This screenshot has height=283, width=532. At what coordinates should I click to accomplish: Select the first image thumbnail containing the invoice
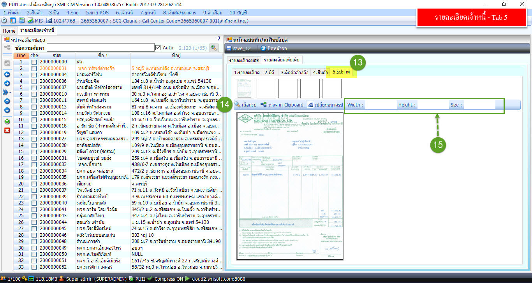245,88
